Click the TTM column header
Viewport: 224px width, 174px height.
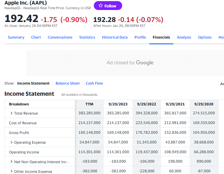click(x=90, y=104)
